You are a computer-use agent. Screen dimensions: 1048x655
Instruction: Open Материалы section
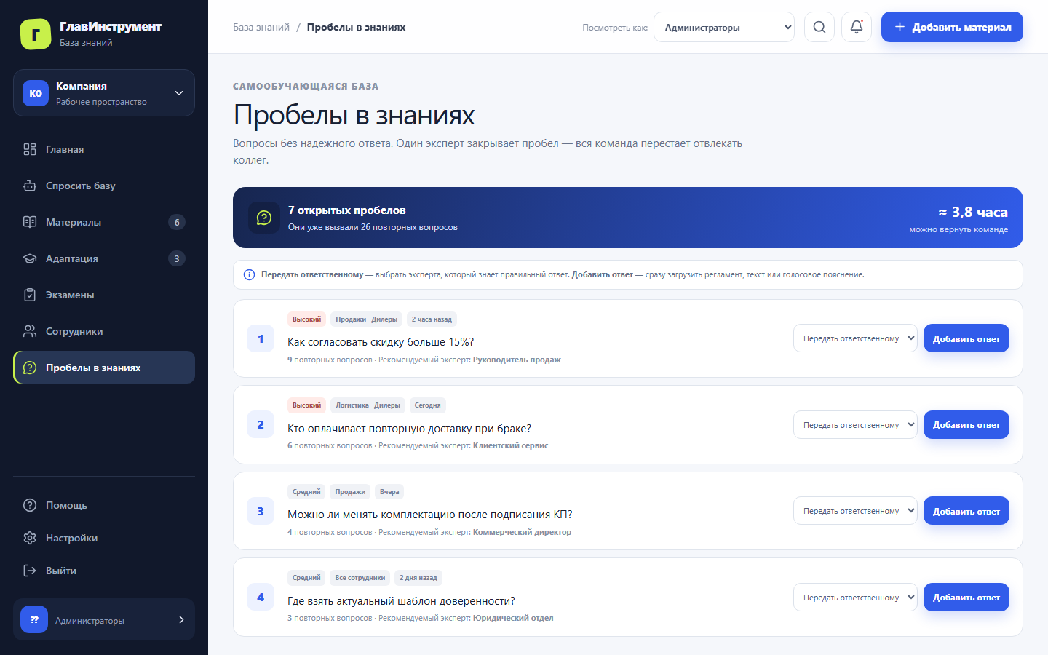tap(104, 222)
